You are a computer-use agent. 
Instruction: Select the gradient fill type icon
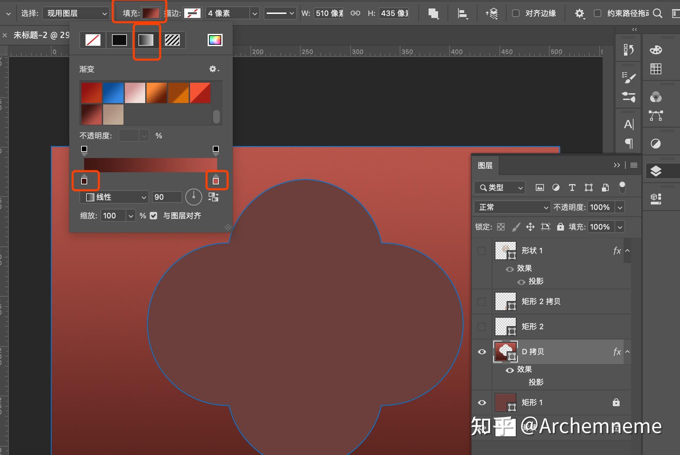point(146,40)
